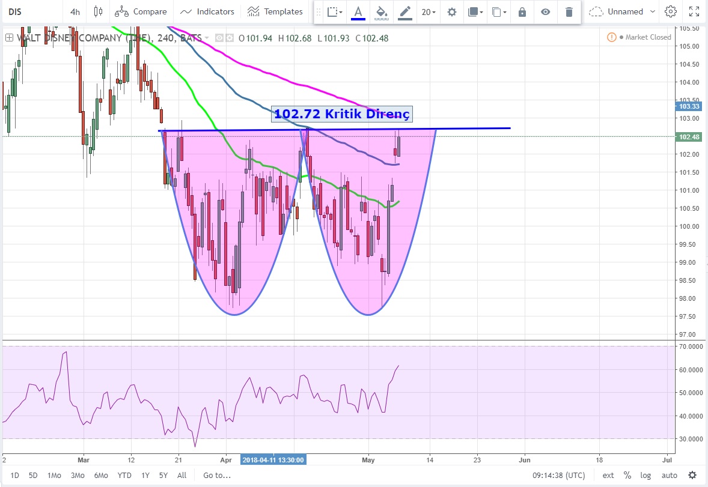Open the candlestick chart style selector
708x487 pixels.
98,11
